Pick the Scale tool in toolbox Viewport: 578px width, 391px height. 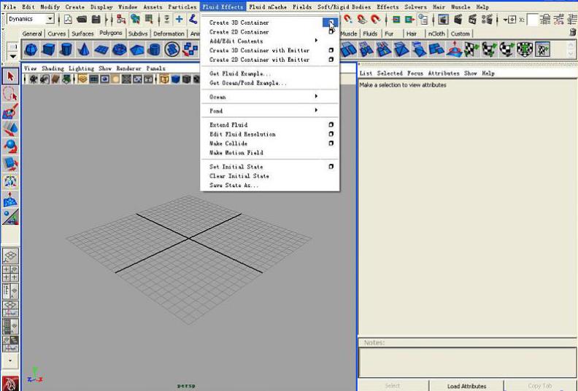point(10,164)
